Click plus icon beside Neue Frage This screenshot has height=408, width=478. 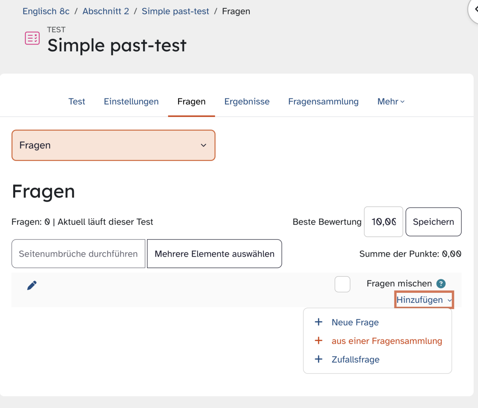(319, 322)
